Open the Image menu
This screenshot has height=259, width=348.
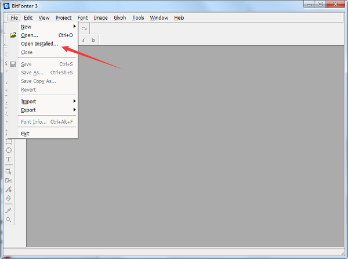click(100, 18)
